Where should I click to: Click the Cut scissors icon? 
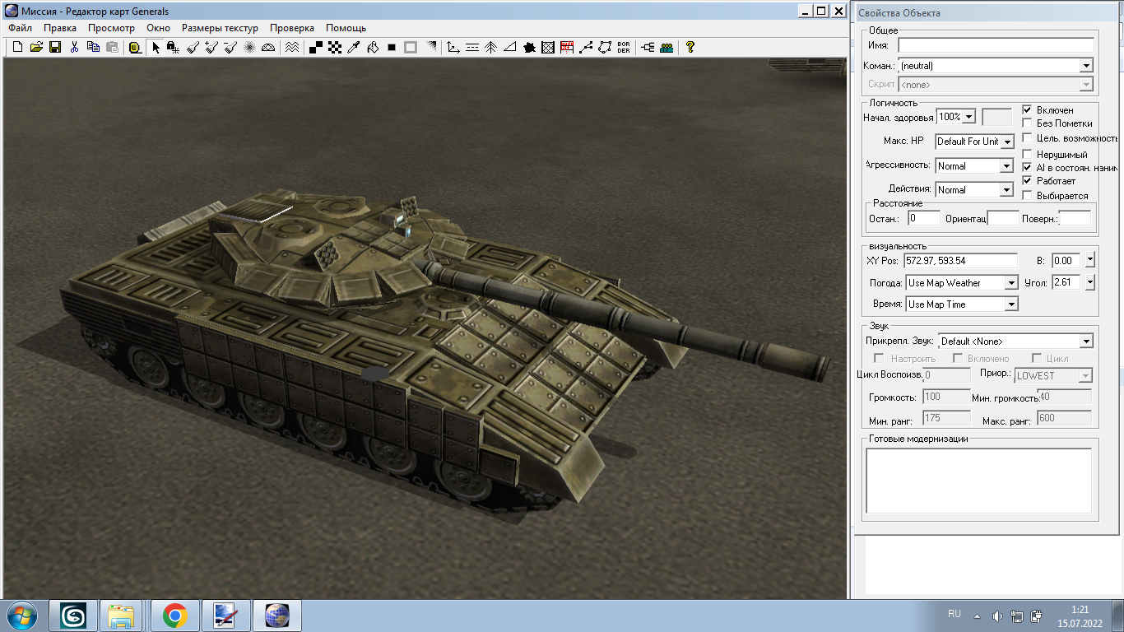74,47
